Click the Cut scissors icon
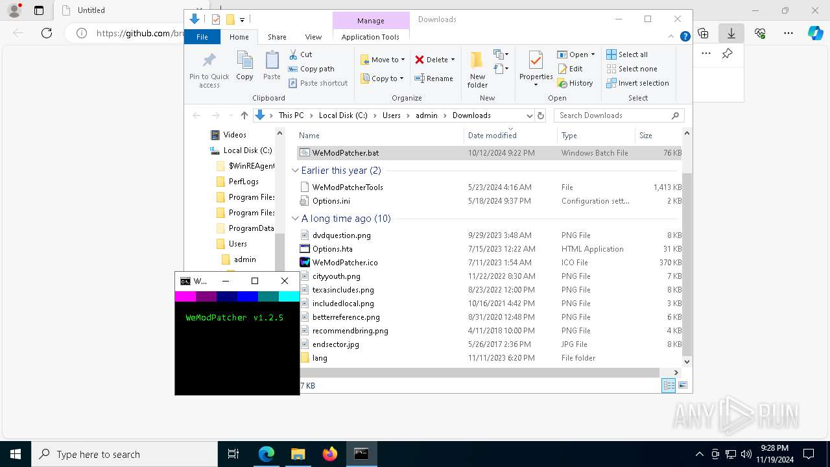 pyautogui.click(x=293, y=54)
